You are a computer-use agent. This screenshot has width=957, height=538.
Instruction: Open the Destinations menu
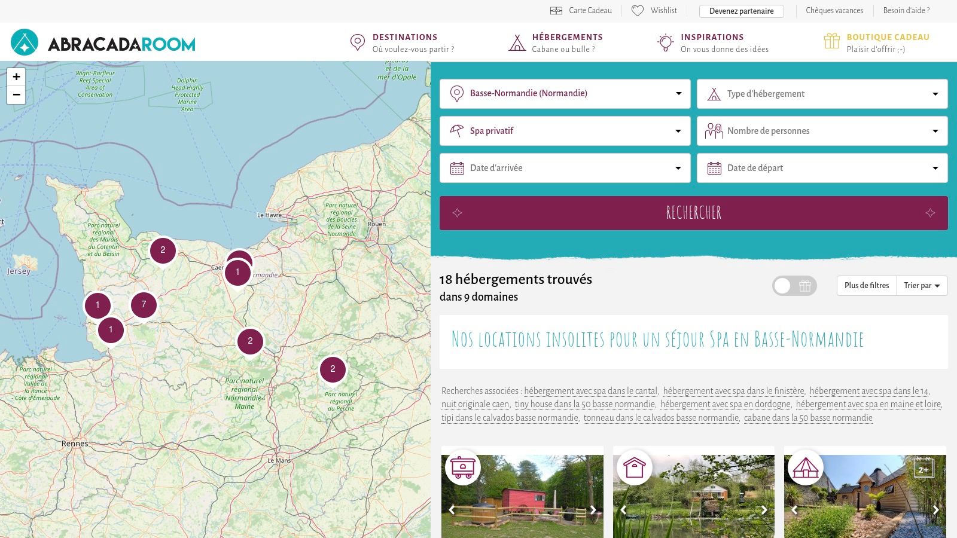tap(402, 43)
